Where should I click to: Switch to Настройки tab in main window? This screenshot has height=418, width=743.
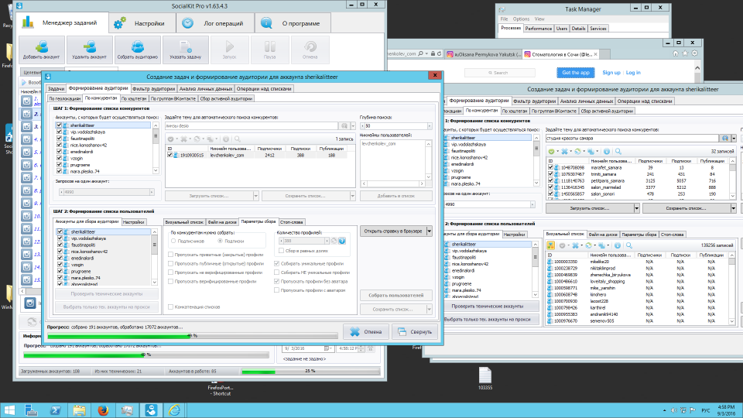click(x=142, y=23)
